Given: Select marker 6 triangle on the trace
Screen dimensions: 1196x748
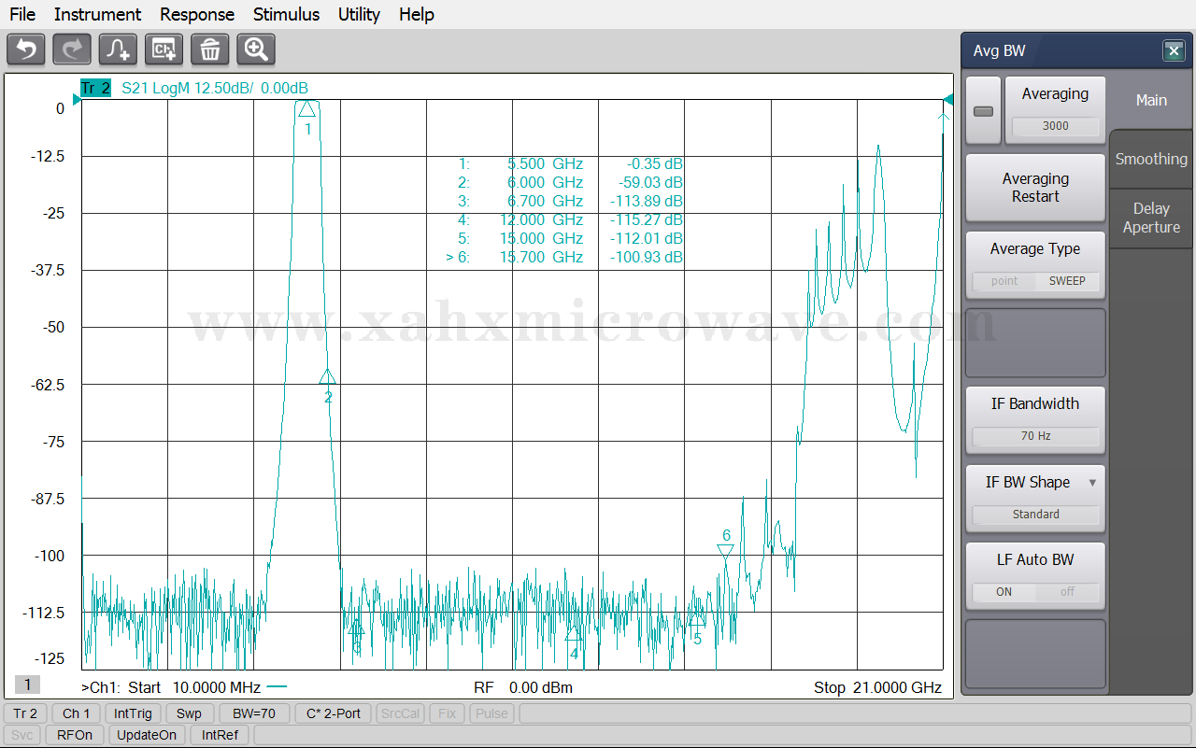Looking at the screenshot, I should pyautogui.click(x=725, y=551).
